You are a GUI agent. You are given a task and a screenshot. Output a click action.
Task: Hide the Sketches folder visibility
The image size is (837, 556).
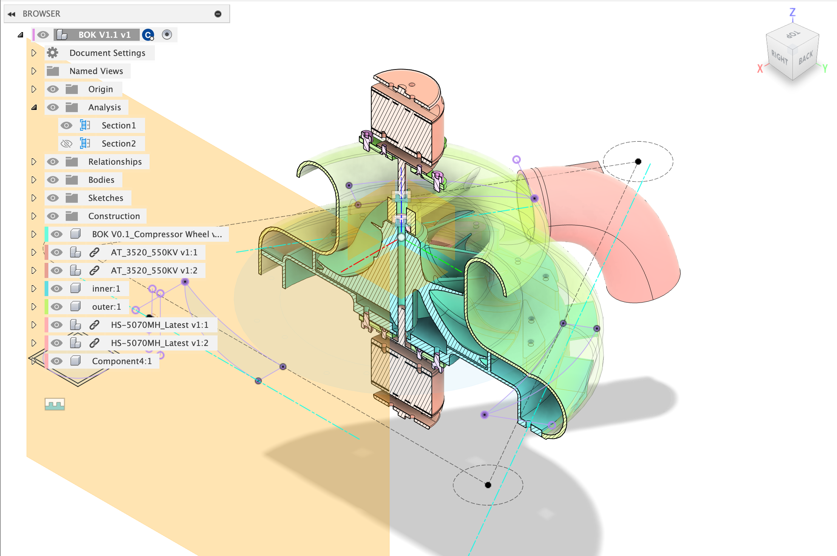pos(53,198)
